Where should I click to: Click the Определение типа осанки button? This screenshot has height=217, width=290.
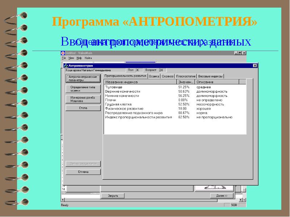[83, 89]
